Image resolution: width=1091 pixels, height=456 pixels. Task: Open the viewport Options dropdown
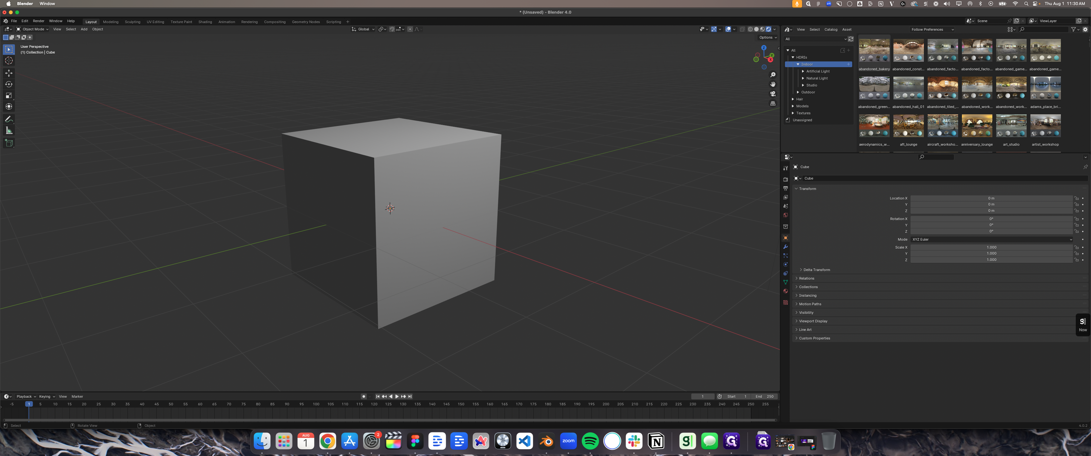768,37
